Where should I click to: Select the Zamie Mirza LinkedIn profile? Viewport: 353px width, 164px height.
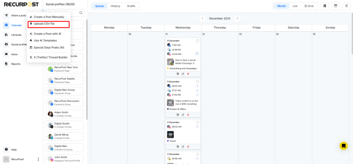click(64, 136)
